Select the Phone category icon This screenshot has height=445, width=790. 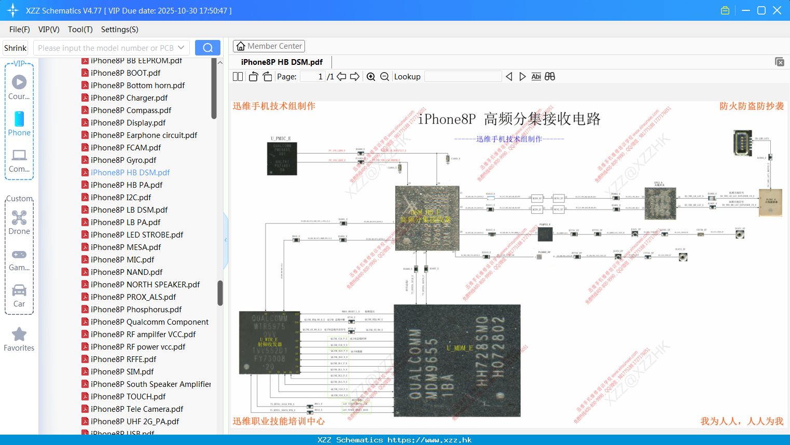point(19,123)
